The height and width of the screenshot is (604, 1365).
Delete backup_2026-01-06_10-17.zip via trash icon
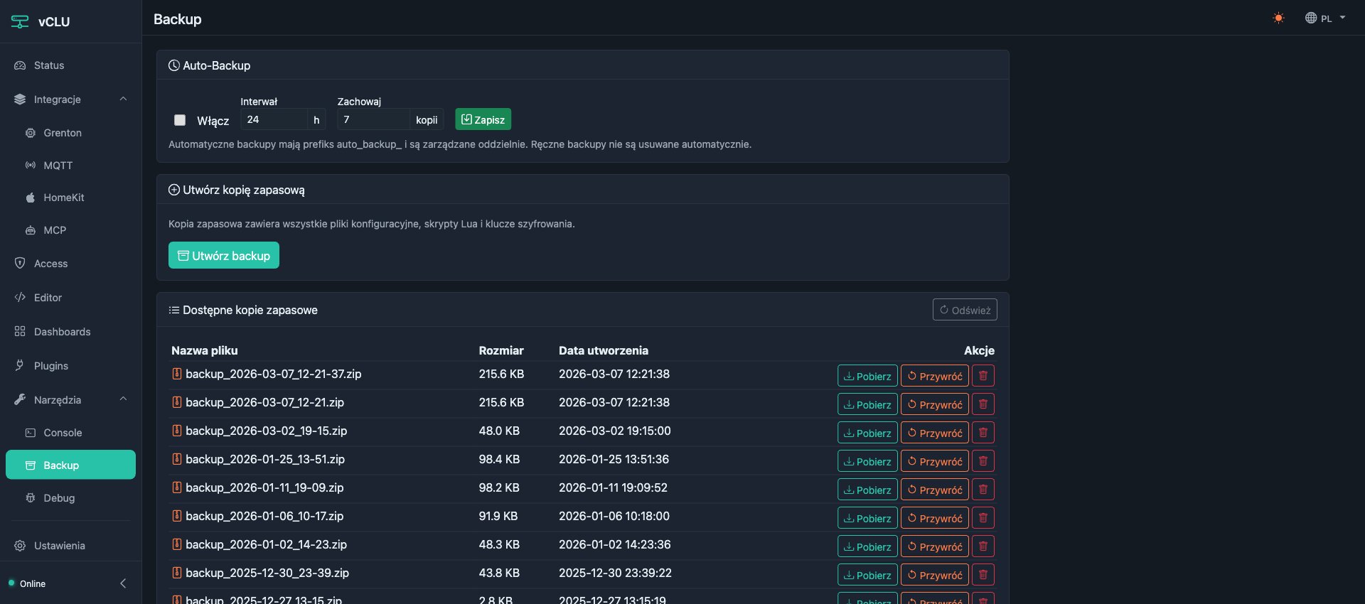983,518
